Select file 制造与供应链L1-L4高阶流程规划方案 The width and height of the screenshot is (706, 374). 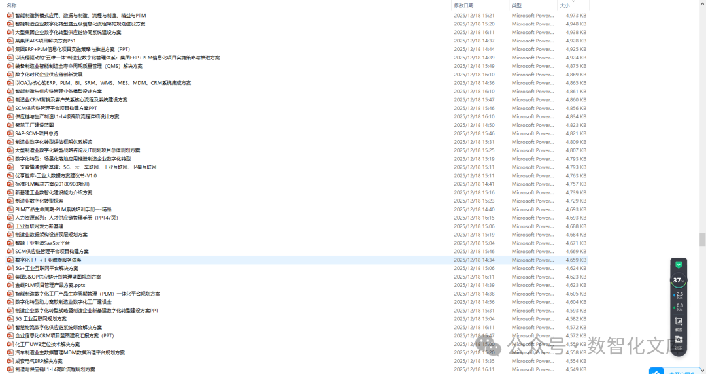coord(55,369)
